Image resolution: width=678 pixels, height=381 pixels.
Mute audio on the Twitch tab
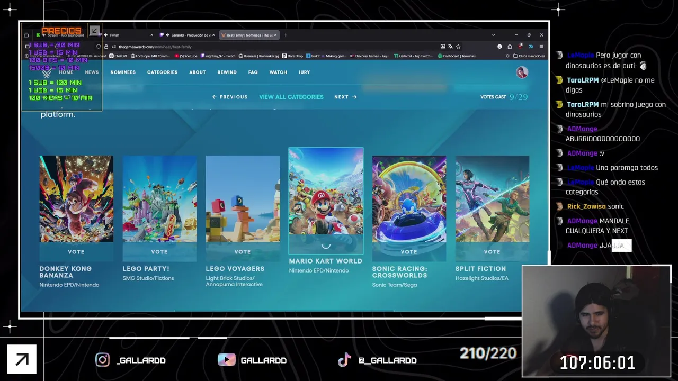point(106,35)
